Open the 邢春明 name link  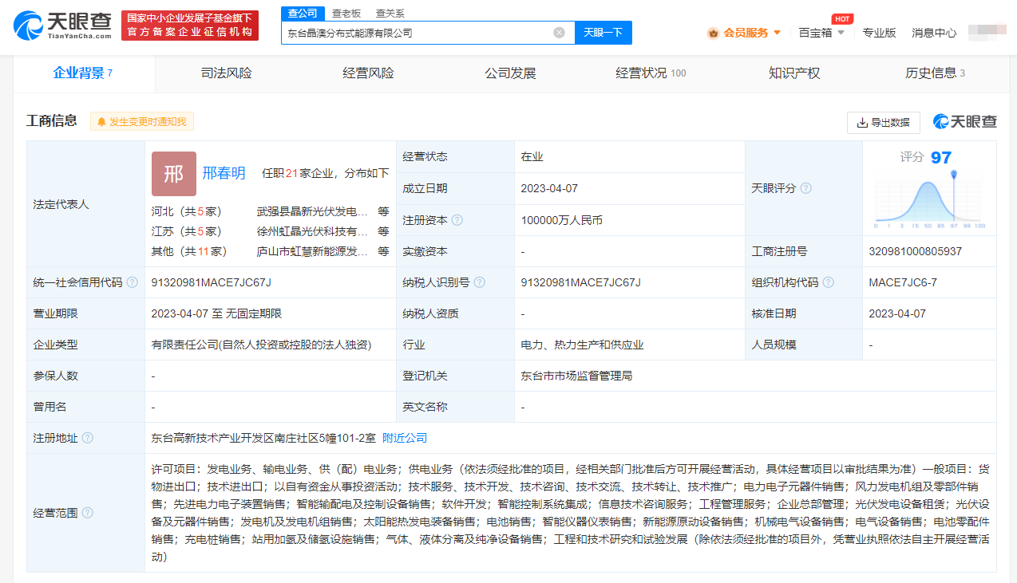click(224, 173)
